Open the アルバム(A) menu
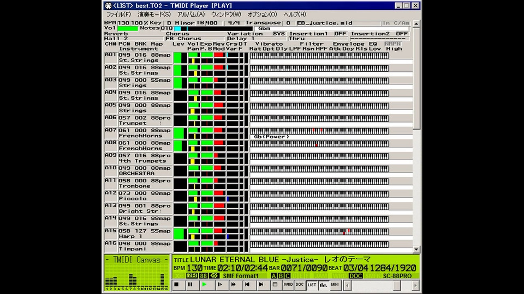This screenshot has height=294, width=524. (191, 14)
